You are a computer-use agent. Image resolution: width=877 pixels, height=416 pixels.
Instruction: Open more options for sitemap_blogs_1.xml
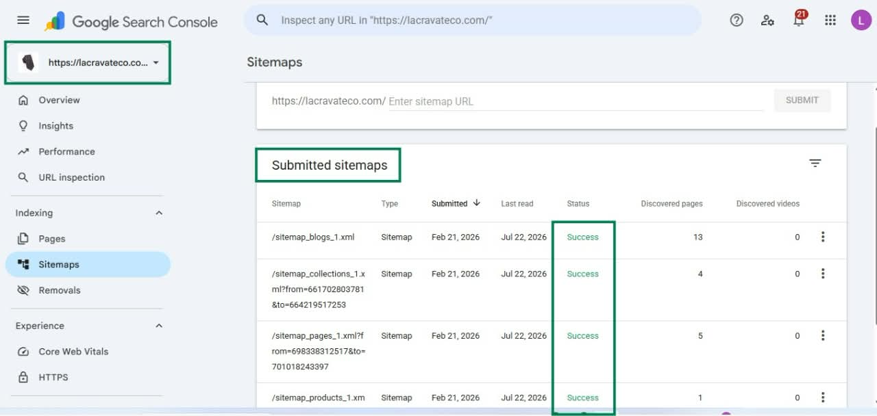coord(822,237)
